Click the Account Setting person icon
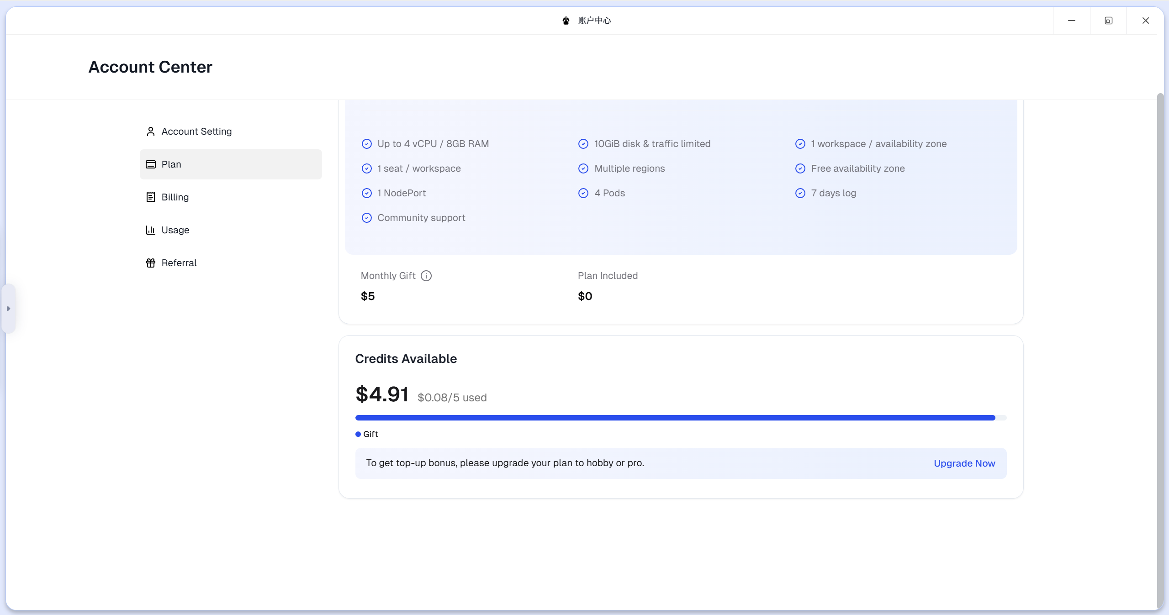Screen dimensions: 1169x615 pos(150,131)
